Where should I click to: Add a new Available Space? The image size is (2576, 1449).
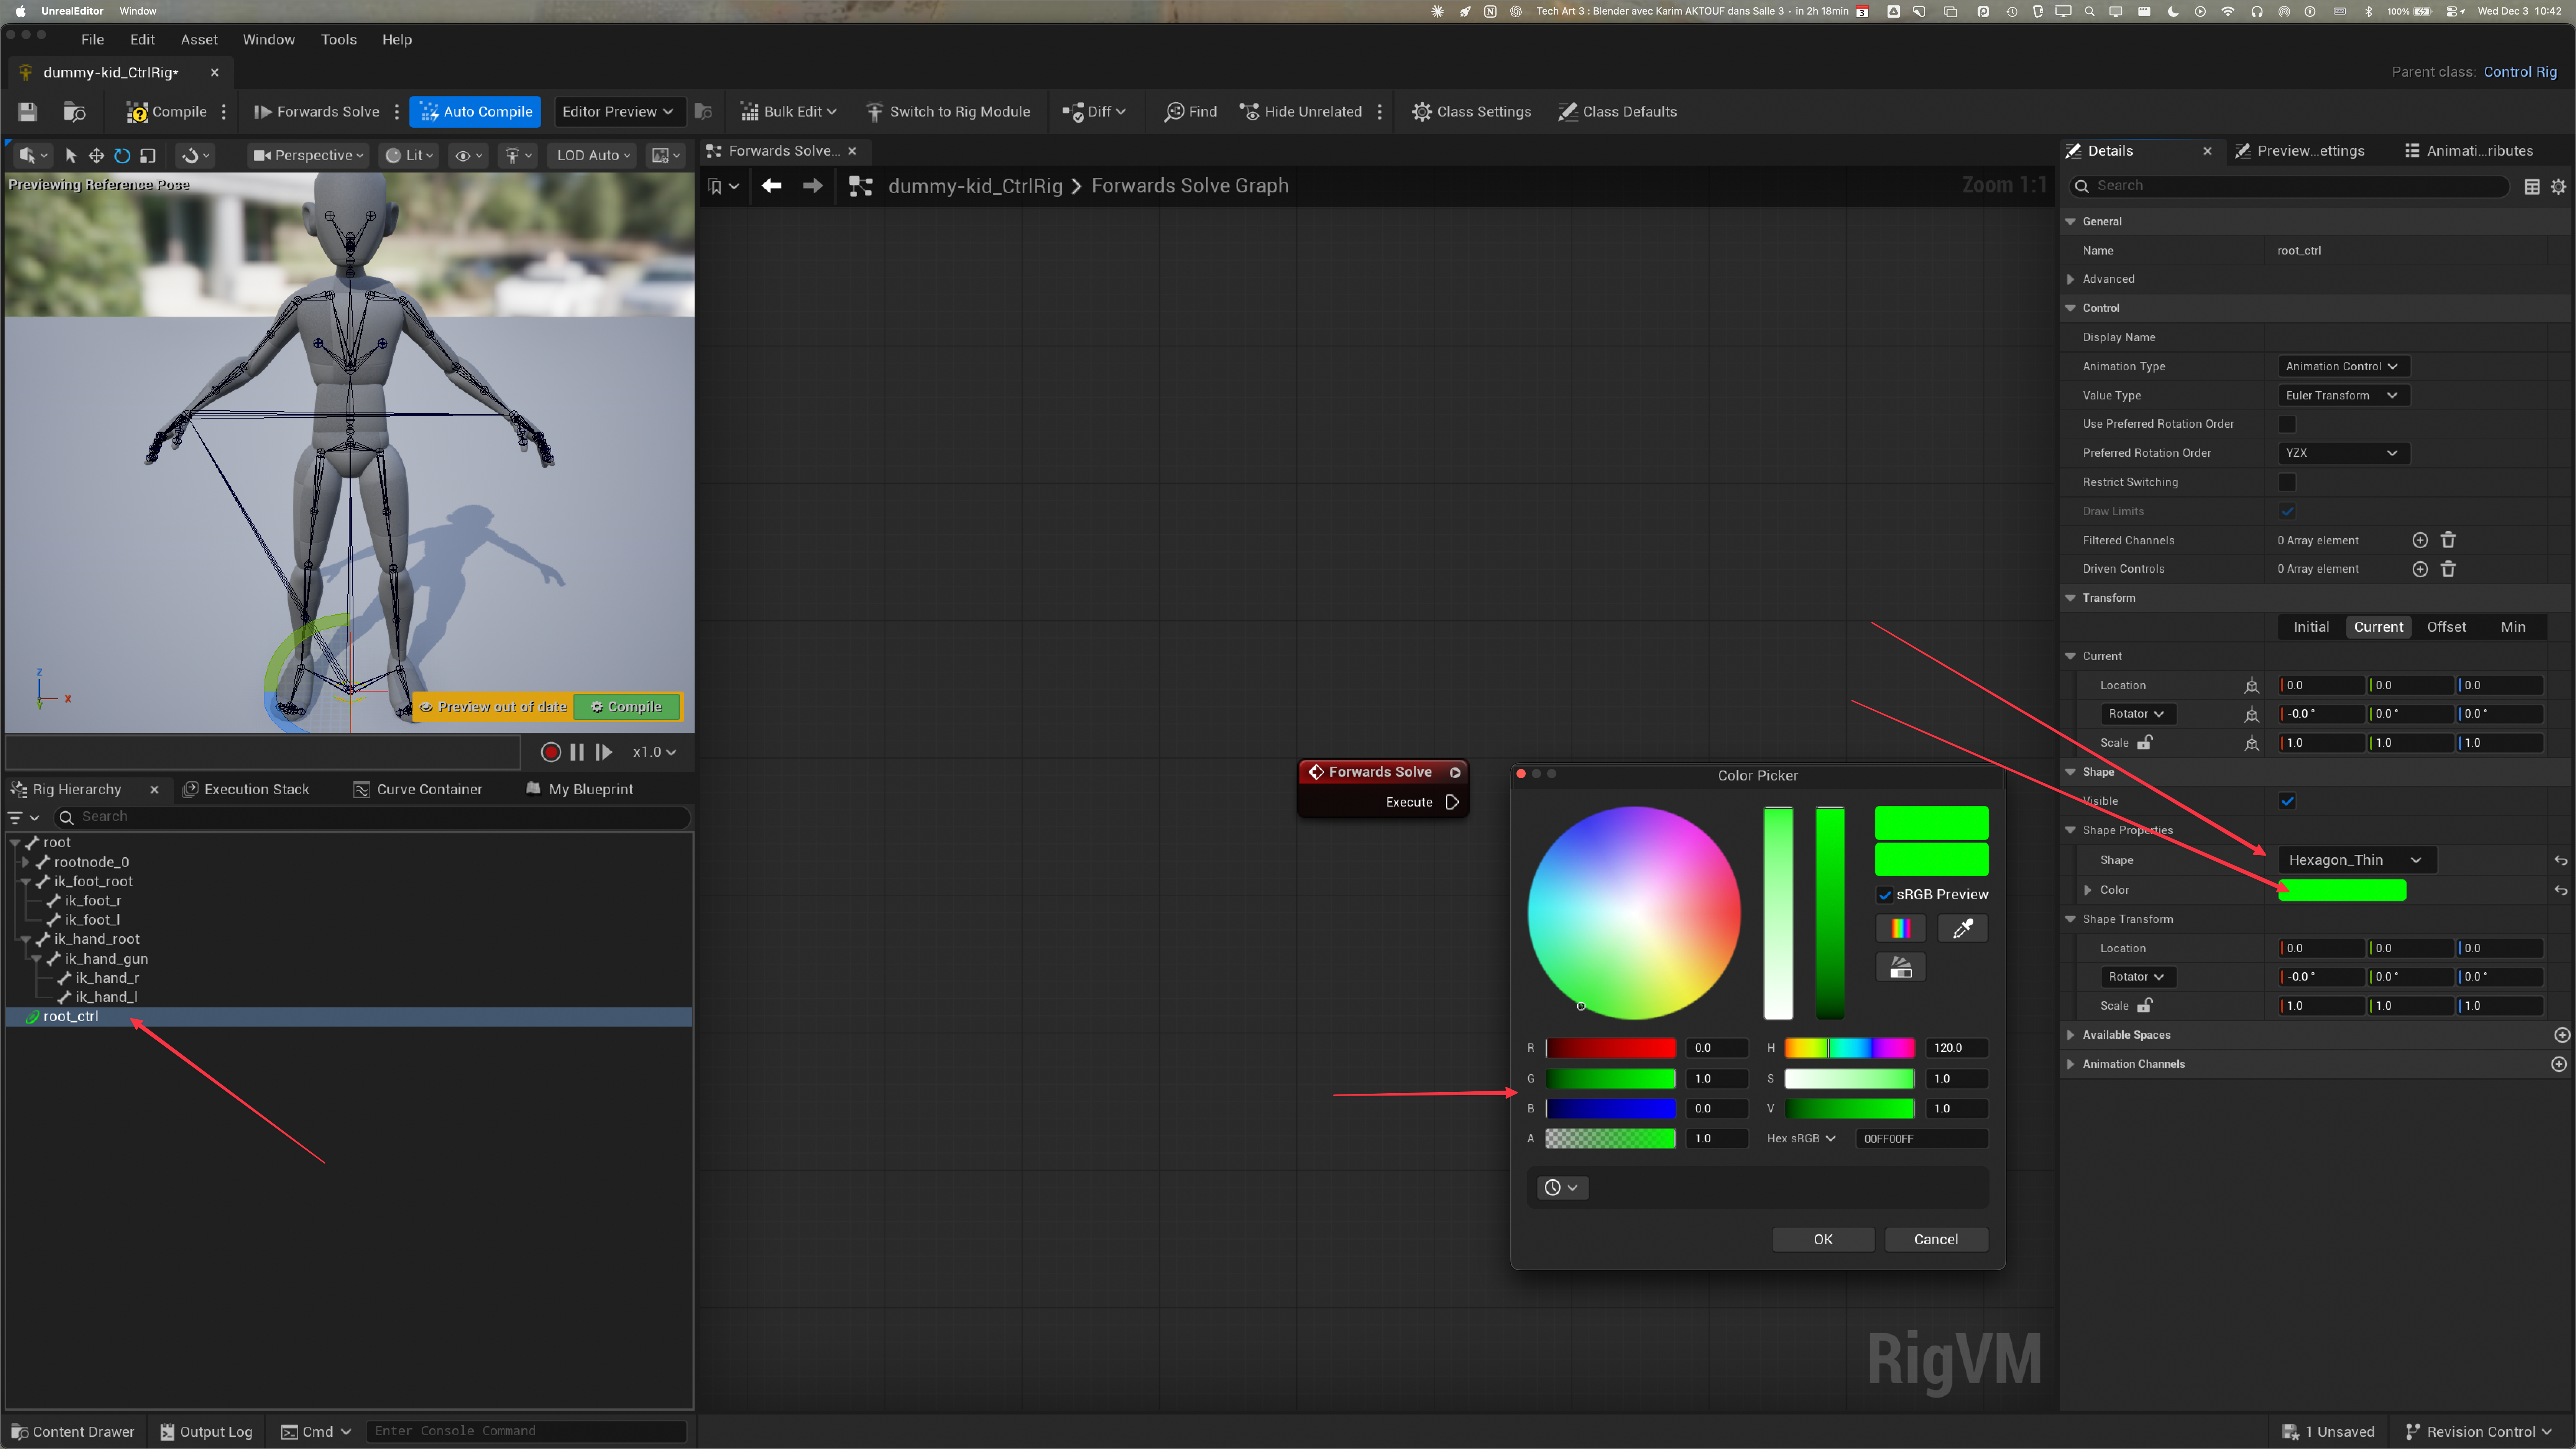[x=2561, y=1035]
